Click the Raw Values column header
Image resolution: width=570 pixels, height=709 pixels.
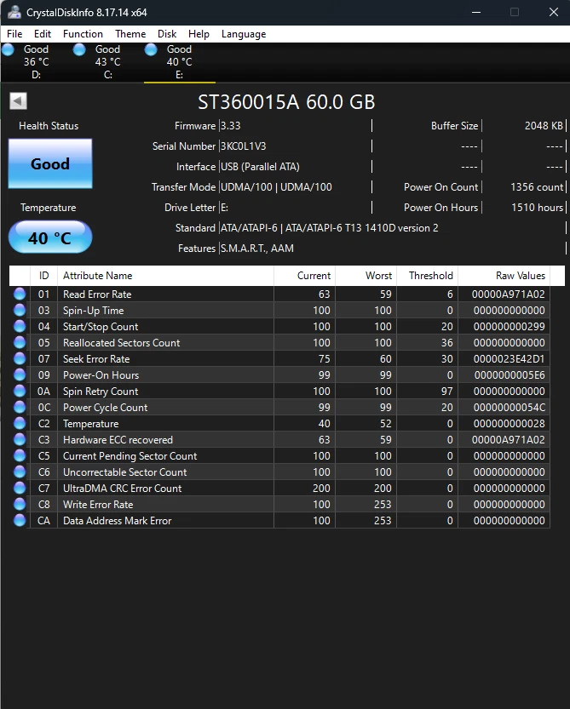click(504, 276)
